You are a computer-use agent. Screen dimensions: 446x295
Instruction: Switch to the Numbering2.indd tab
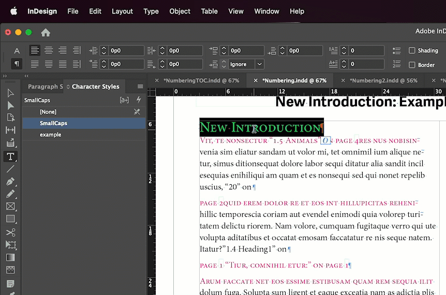point(382,81)
